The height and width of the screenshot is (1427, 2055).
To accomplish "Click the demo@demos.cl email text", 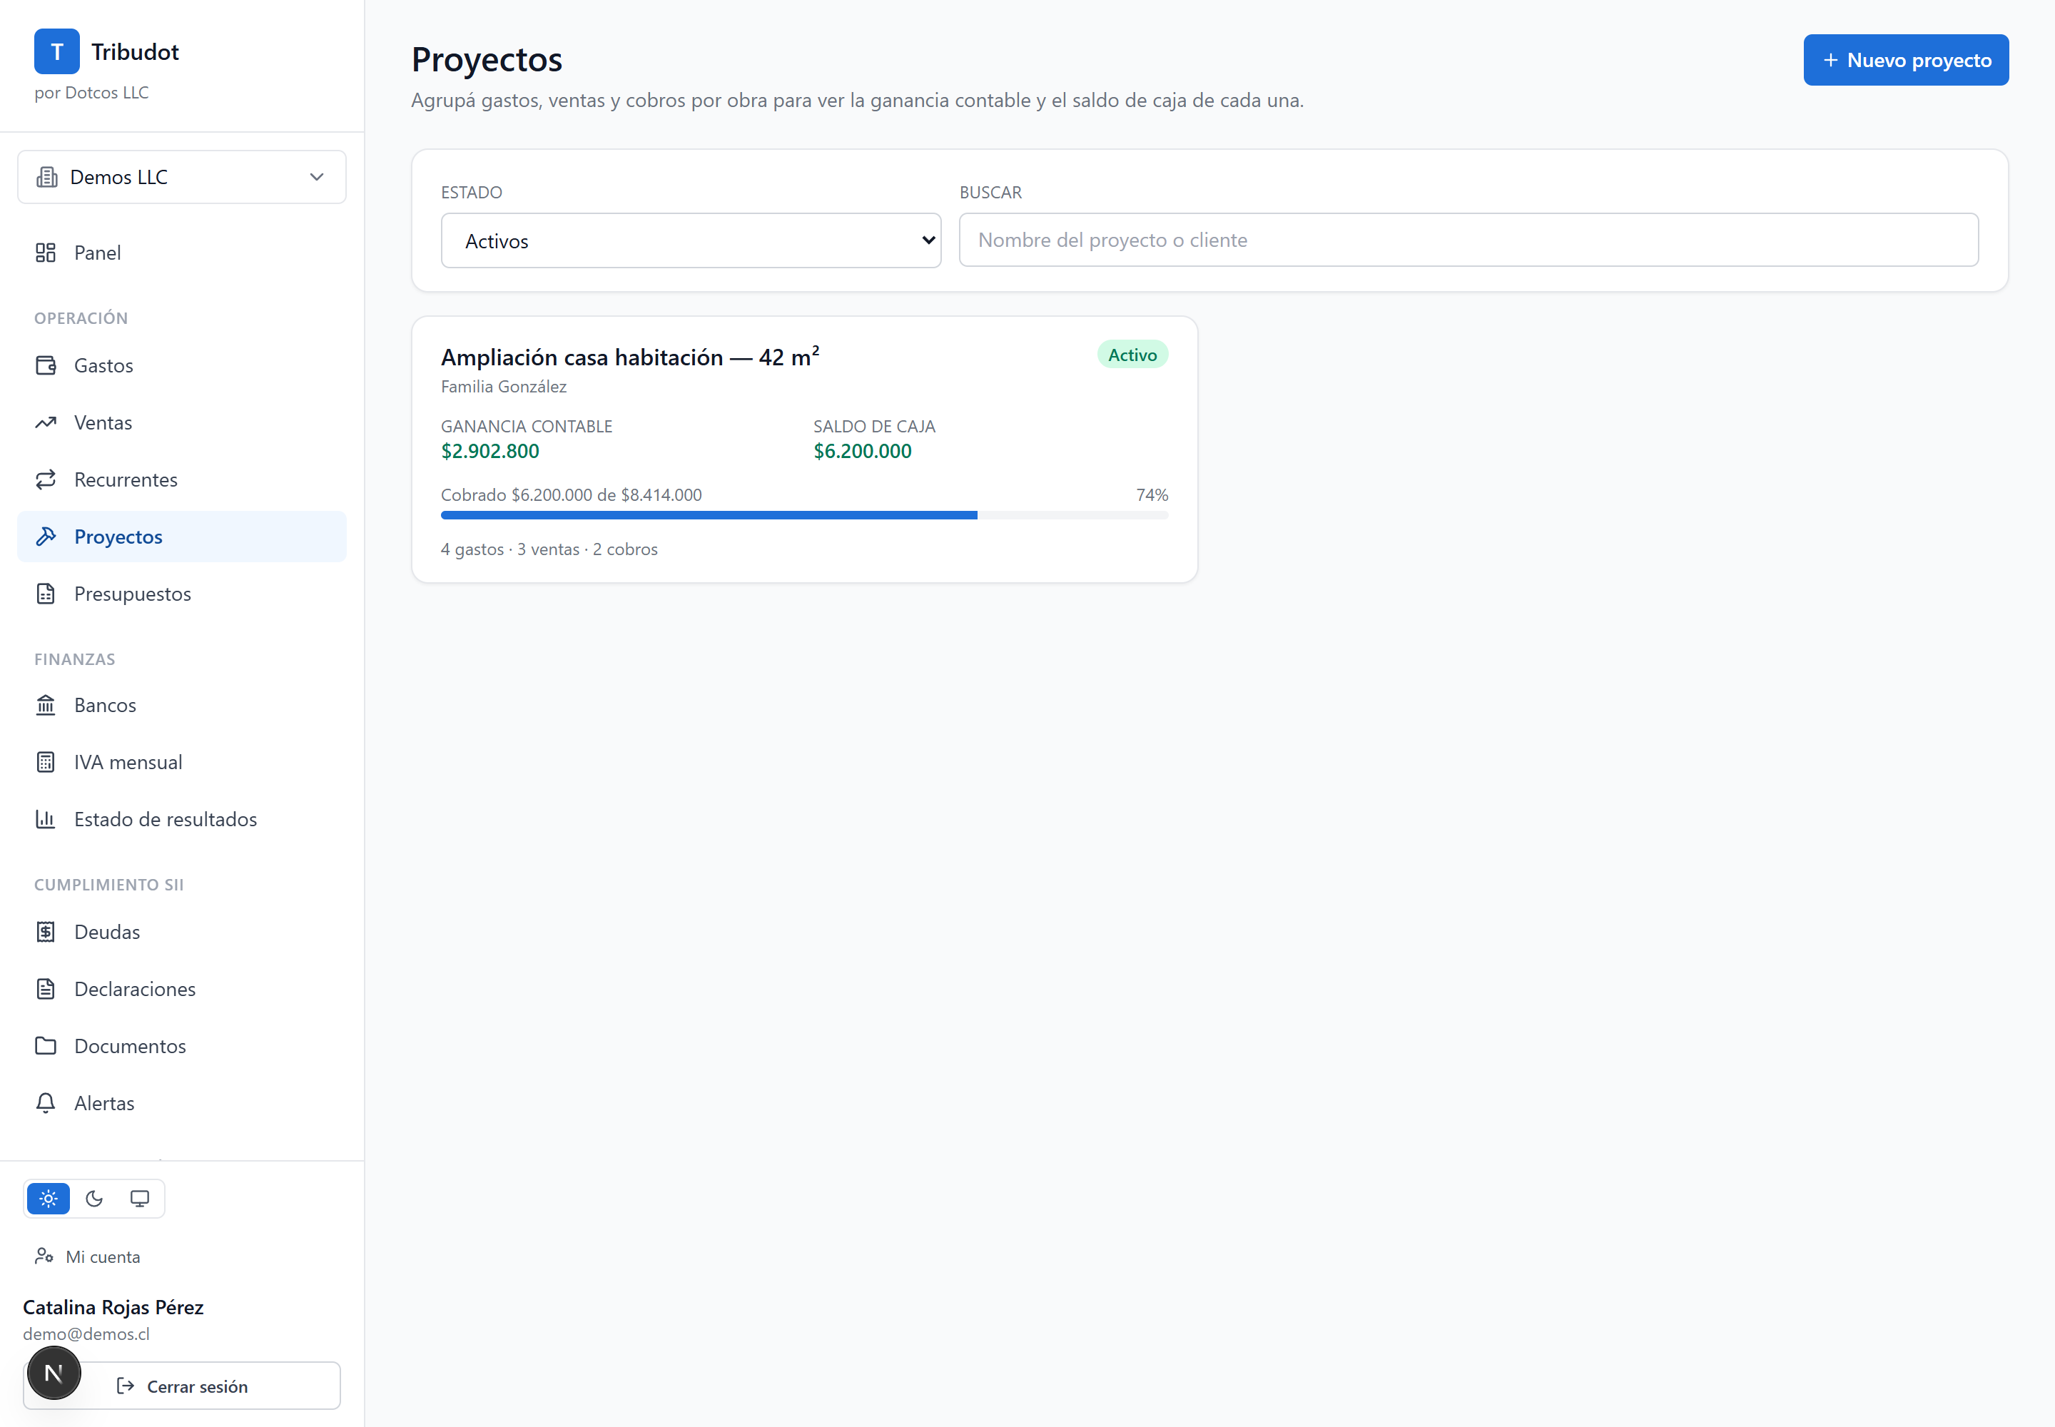I will coord(86,1334).
